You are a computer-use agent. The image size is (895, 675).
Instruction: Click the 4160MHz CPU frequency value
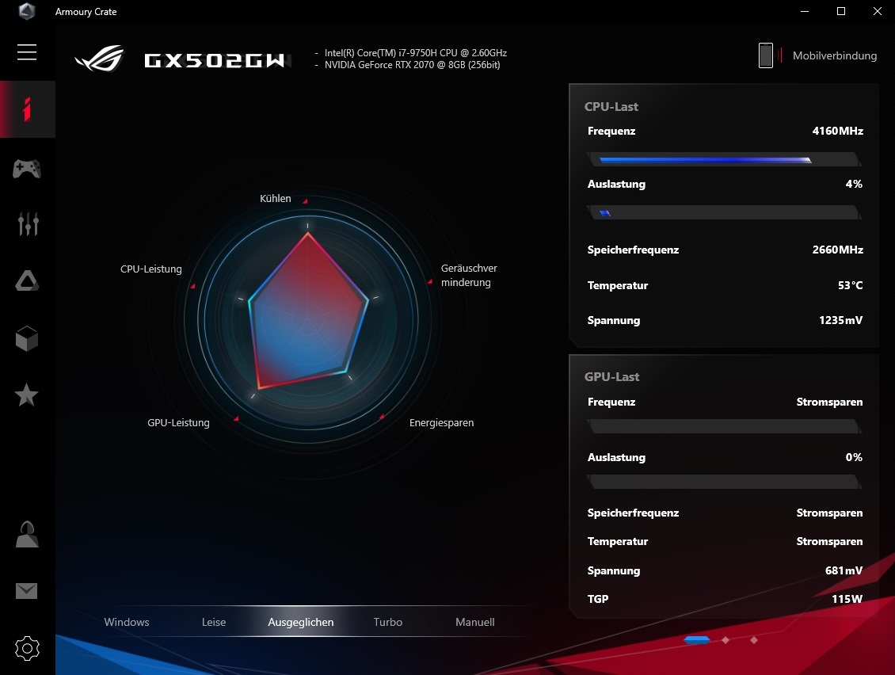[x=837, y=131]
